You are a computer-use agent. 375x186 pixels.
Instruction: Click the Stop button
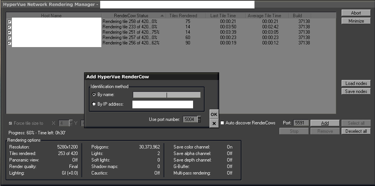click(294, 131)
